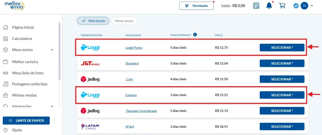Click the J&T Express logo
This screenshot has width=322, height=135.
click(x=90, y=64)
